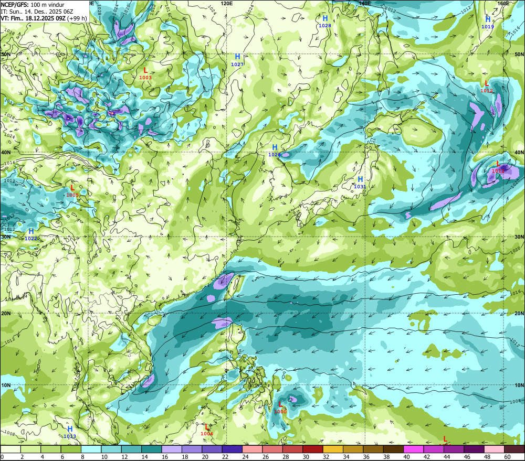The height and width of the screenshot is (461, 525).
Task: Click the 'NCEP/GFS: 100 m vindur' title text
Action: tap(33, 5)
